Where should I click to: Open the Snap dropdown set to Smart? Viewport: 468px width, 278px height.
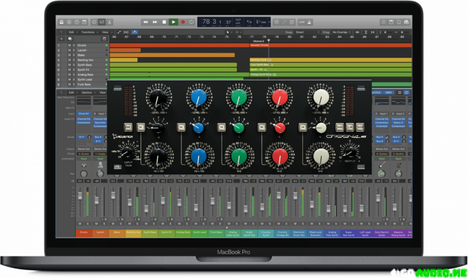click(x=306, y=32)
